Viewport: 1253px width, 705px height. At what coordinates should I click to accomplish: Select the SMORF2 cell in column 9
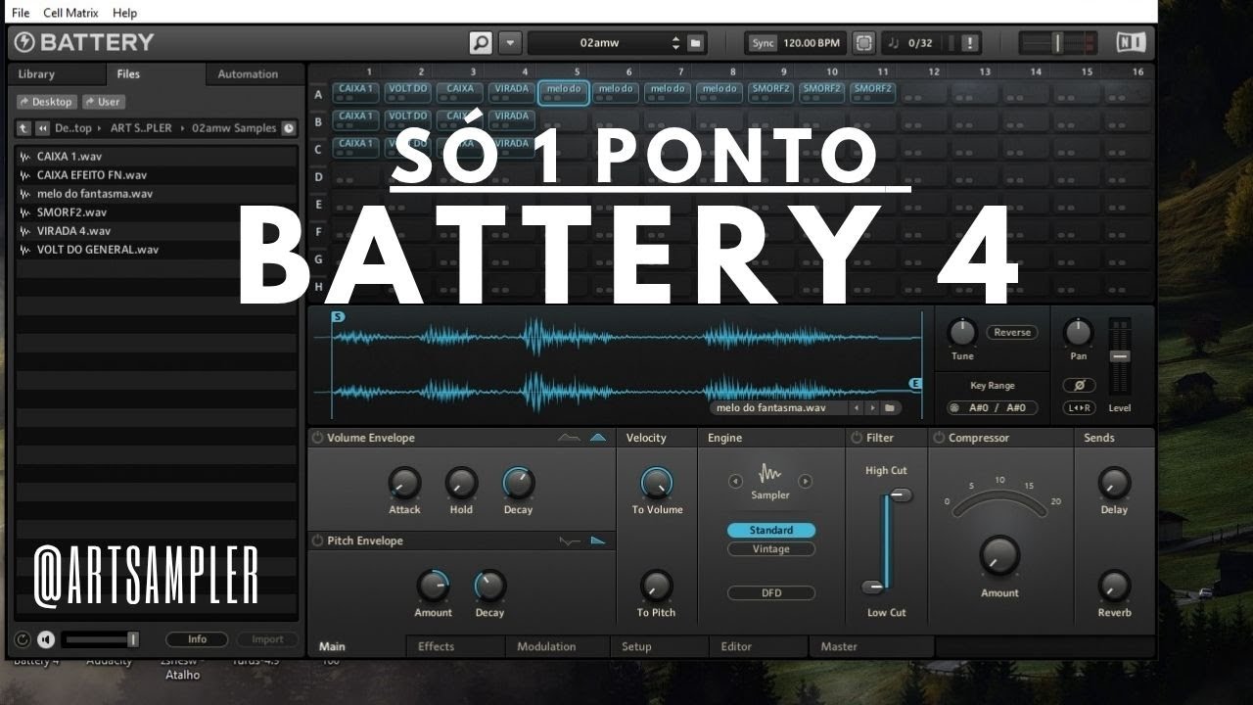pos(770,92)
